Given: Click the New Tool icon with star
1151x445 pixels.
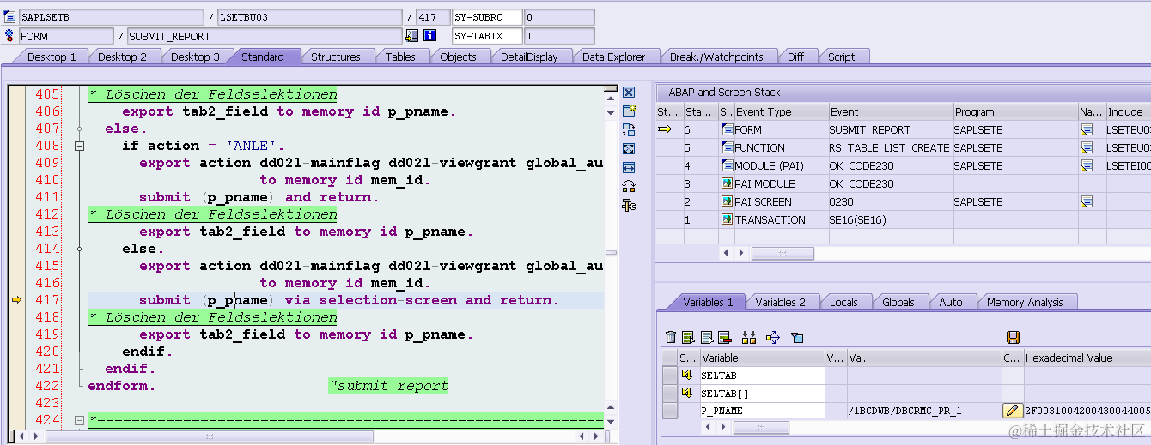Looking at the screenshot, I should (629, 111).
